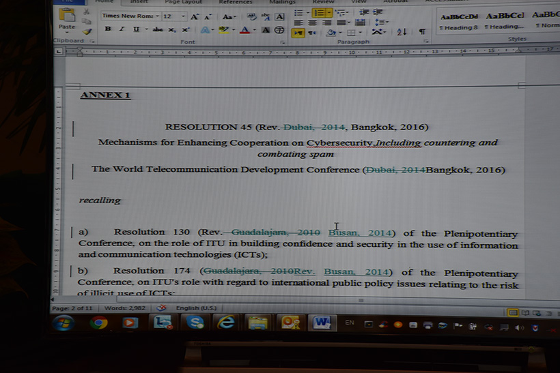The image size is (560, 373).
Task: Open Internet Explorer from the taskbar
Action: pos(227,323)
